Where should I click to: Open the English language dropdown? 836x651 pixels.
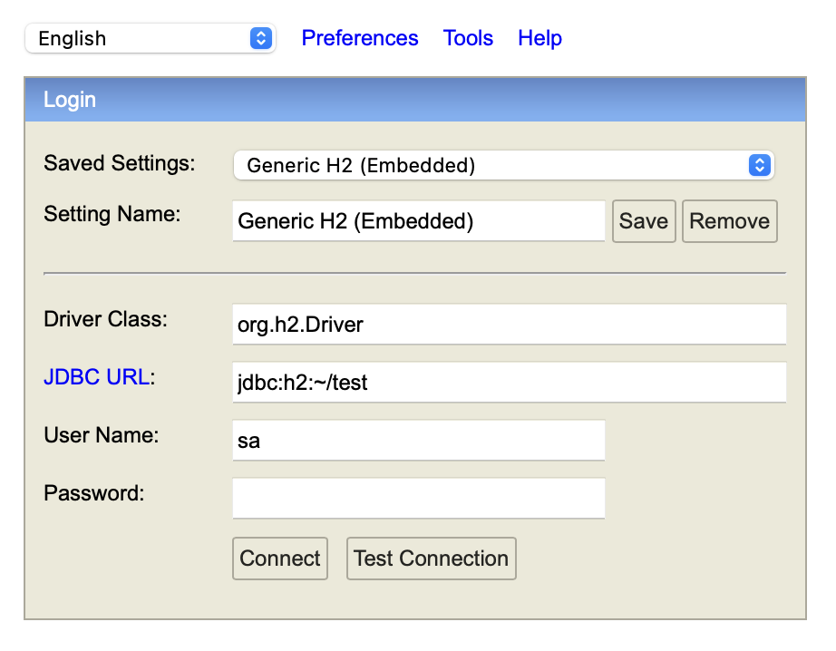[x=150, y=38]
